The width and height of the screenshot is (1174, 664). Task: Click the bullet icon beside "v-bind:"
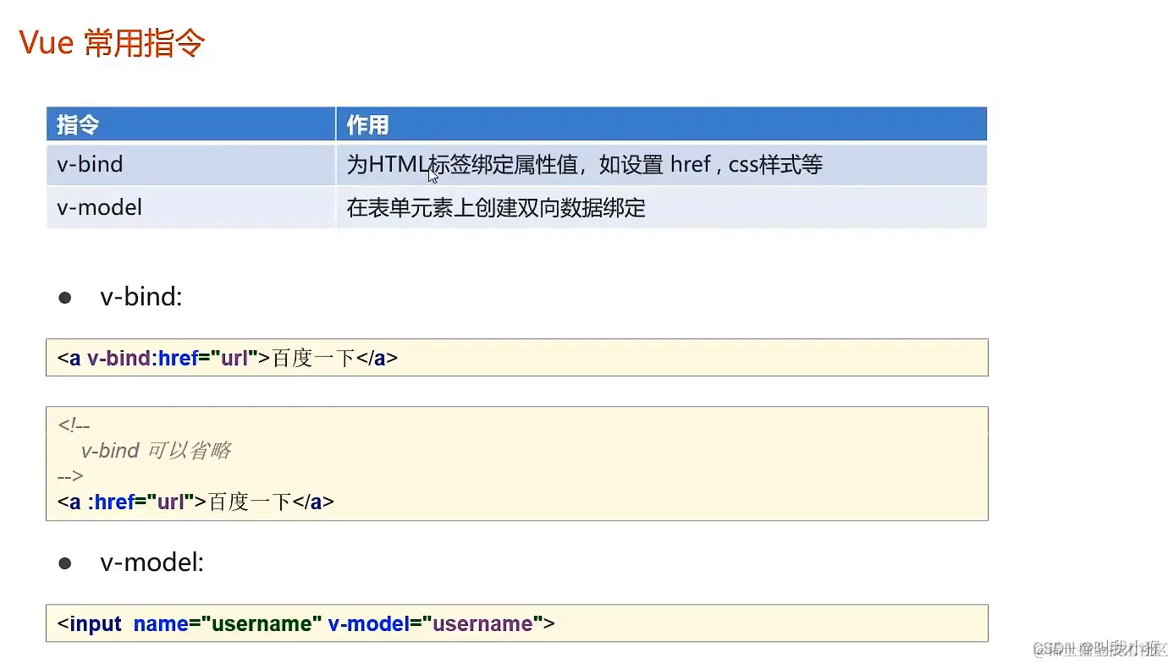(65, 296)
